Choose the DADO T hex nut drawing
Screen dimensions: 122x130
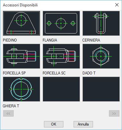tap(101, 56)
